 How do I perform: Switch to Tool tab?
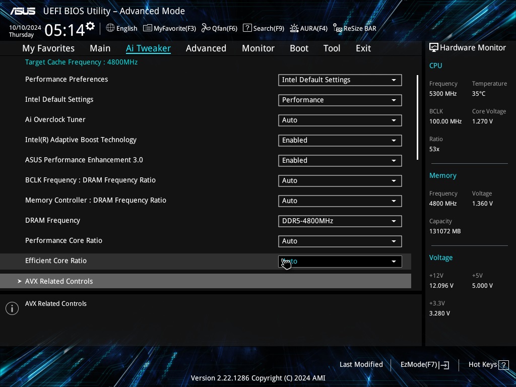click(332, 48)
